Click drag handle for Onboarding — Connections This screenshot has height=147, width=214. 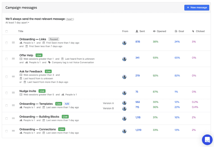[13, 131]
